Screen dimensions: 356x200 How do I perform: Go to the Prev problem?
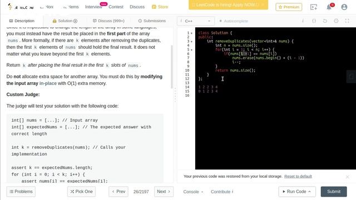point(118,192)
